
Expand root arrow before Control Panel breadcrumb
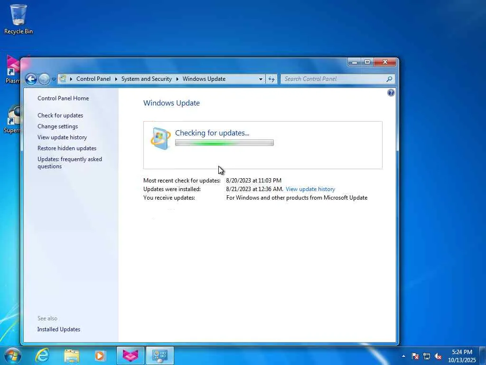coord(71,79)
